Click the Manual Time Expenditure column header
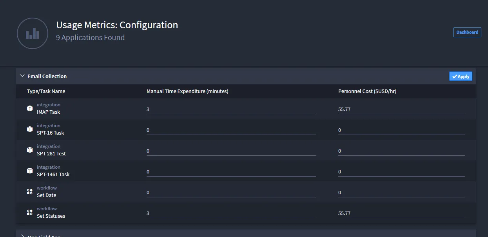 (187, 91)
